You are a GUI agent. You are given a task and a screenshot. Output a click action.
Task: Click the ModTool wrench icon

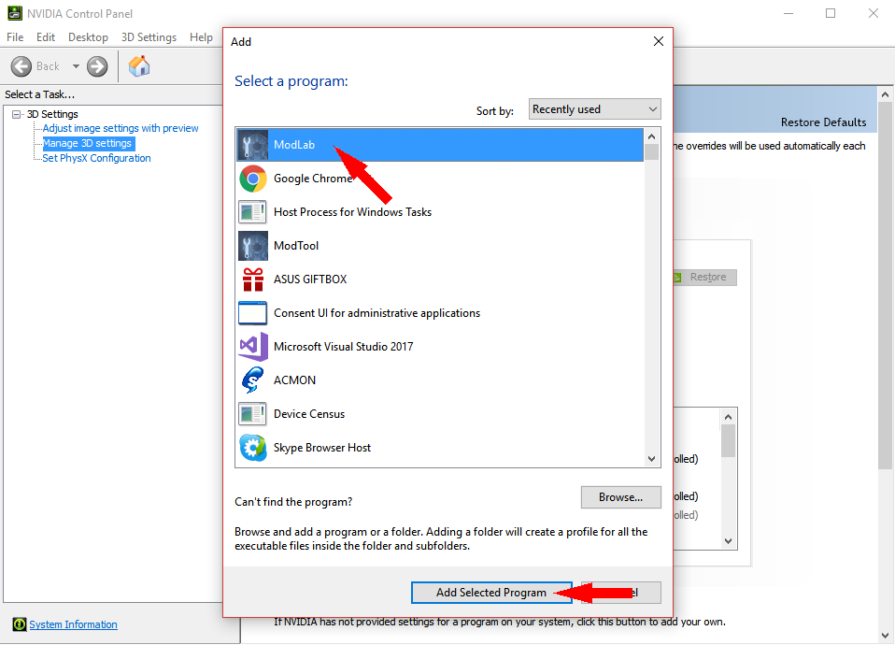tap(253, 246)
